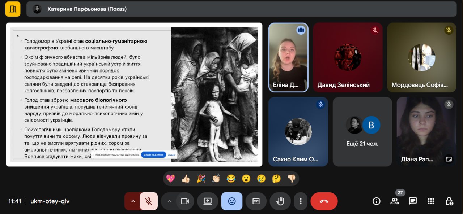Click the present screen icon
This screenshot has width=463, height=214.
(x=208, y=201)
